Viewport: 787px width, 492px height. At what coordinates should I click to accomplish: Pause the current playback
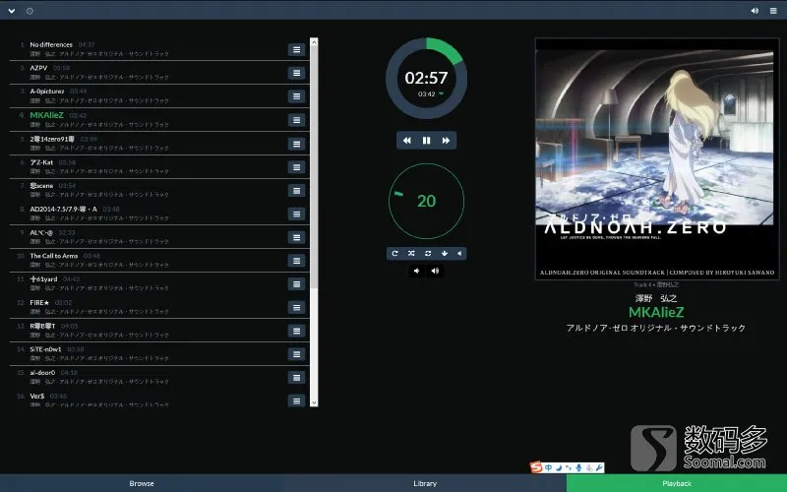[x=426, y=141]
